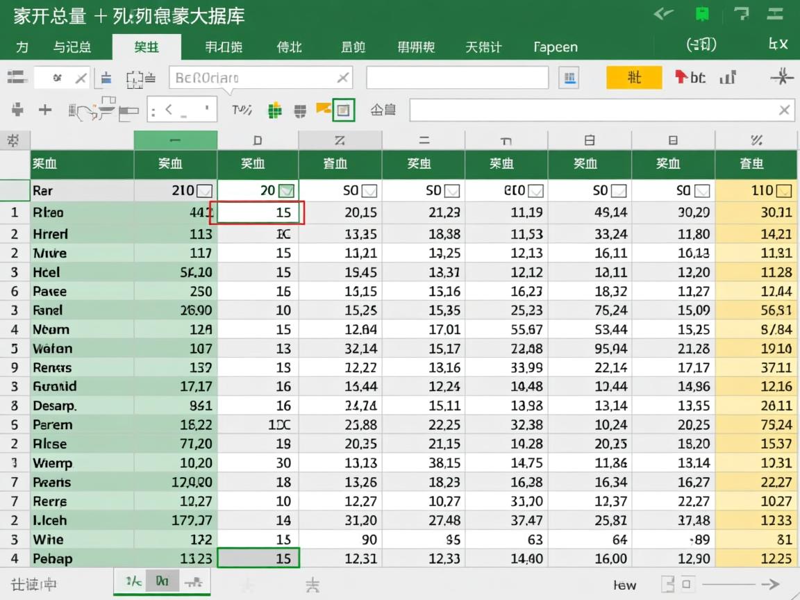Switch to the first ribbon tab
Screen dimensions: 800x600
(22, 47)
